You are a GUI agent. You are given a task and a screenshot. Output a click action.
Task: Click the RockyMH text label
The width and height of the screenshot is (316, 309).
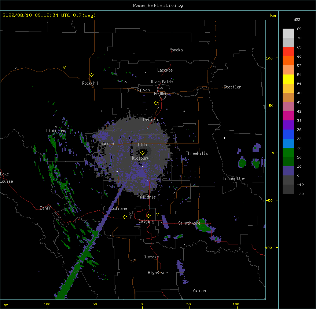tap(90, 83)
